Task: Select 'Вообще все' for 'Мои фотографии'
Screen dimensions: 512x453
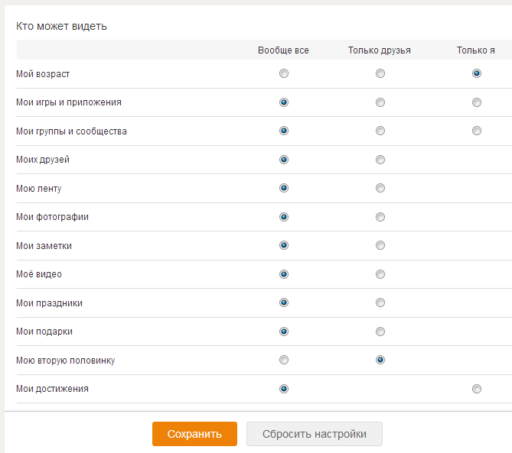Action: point(284,217)
